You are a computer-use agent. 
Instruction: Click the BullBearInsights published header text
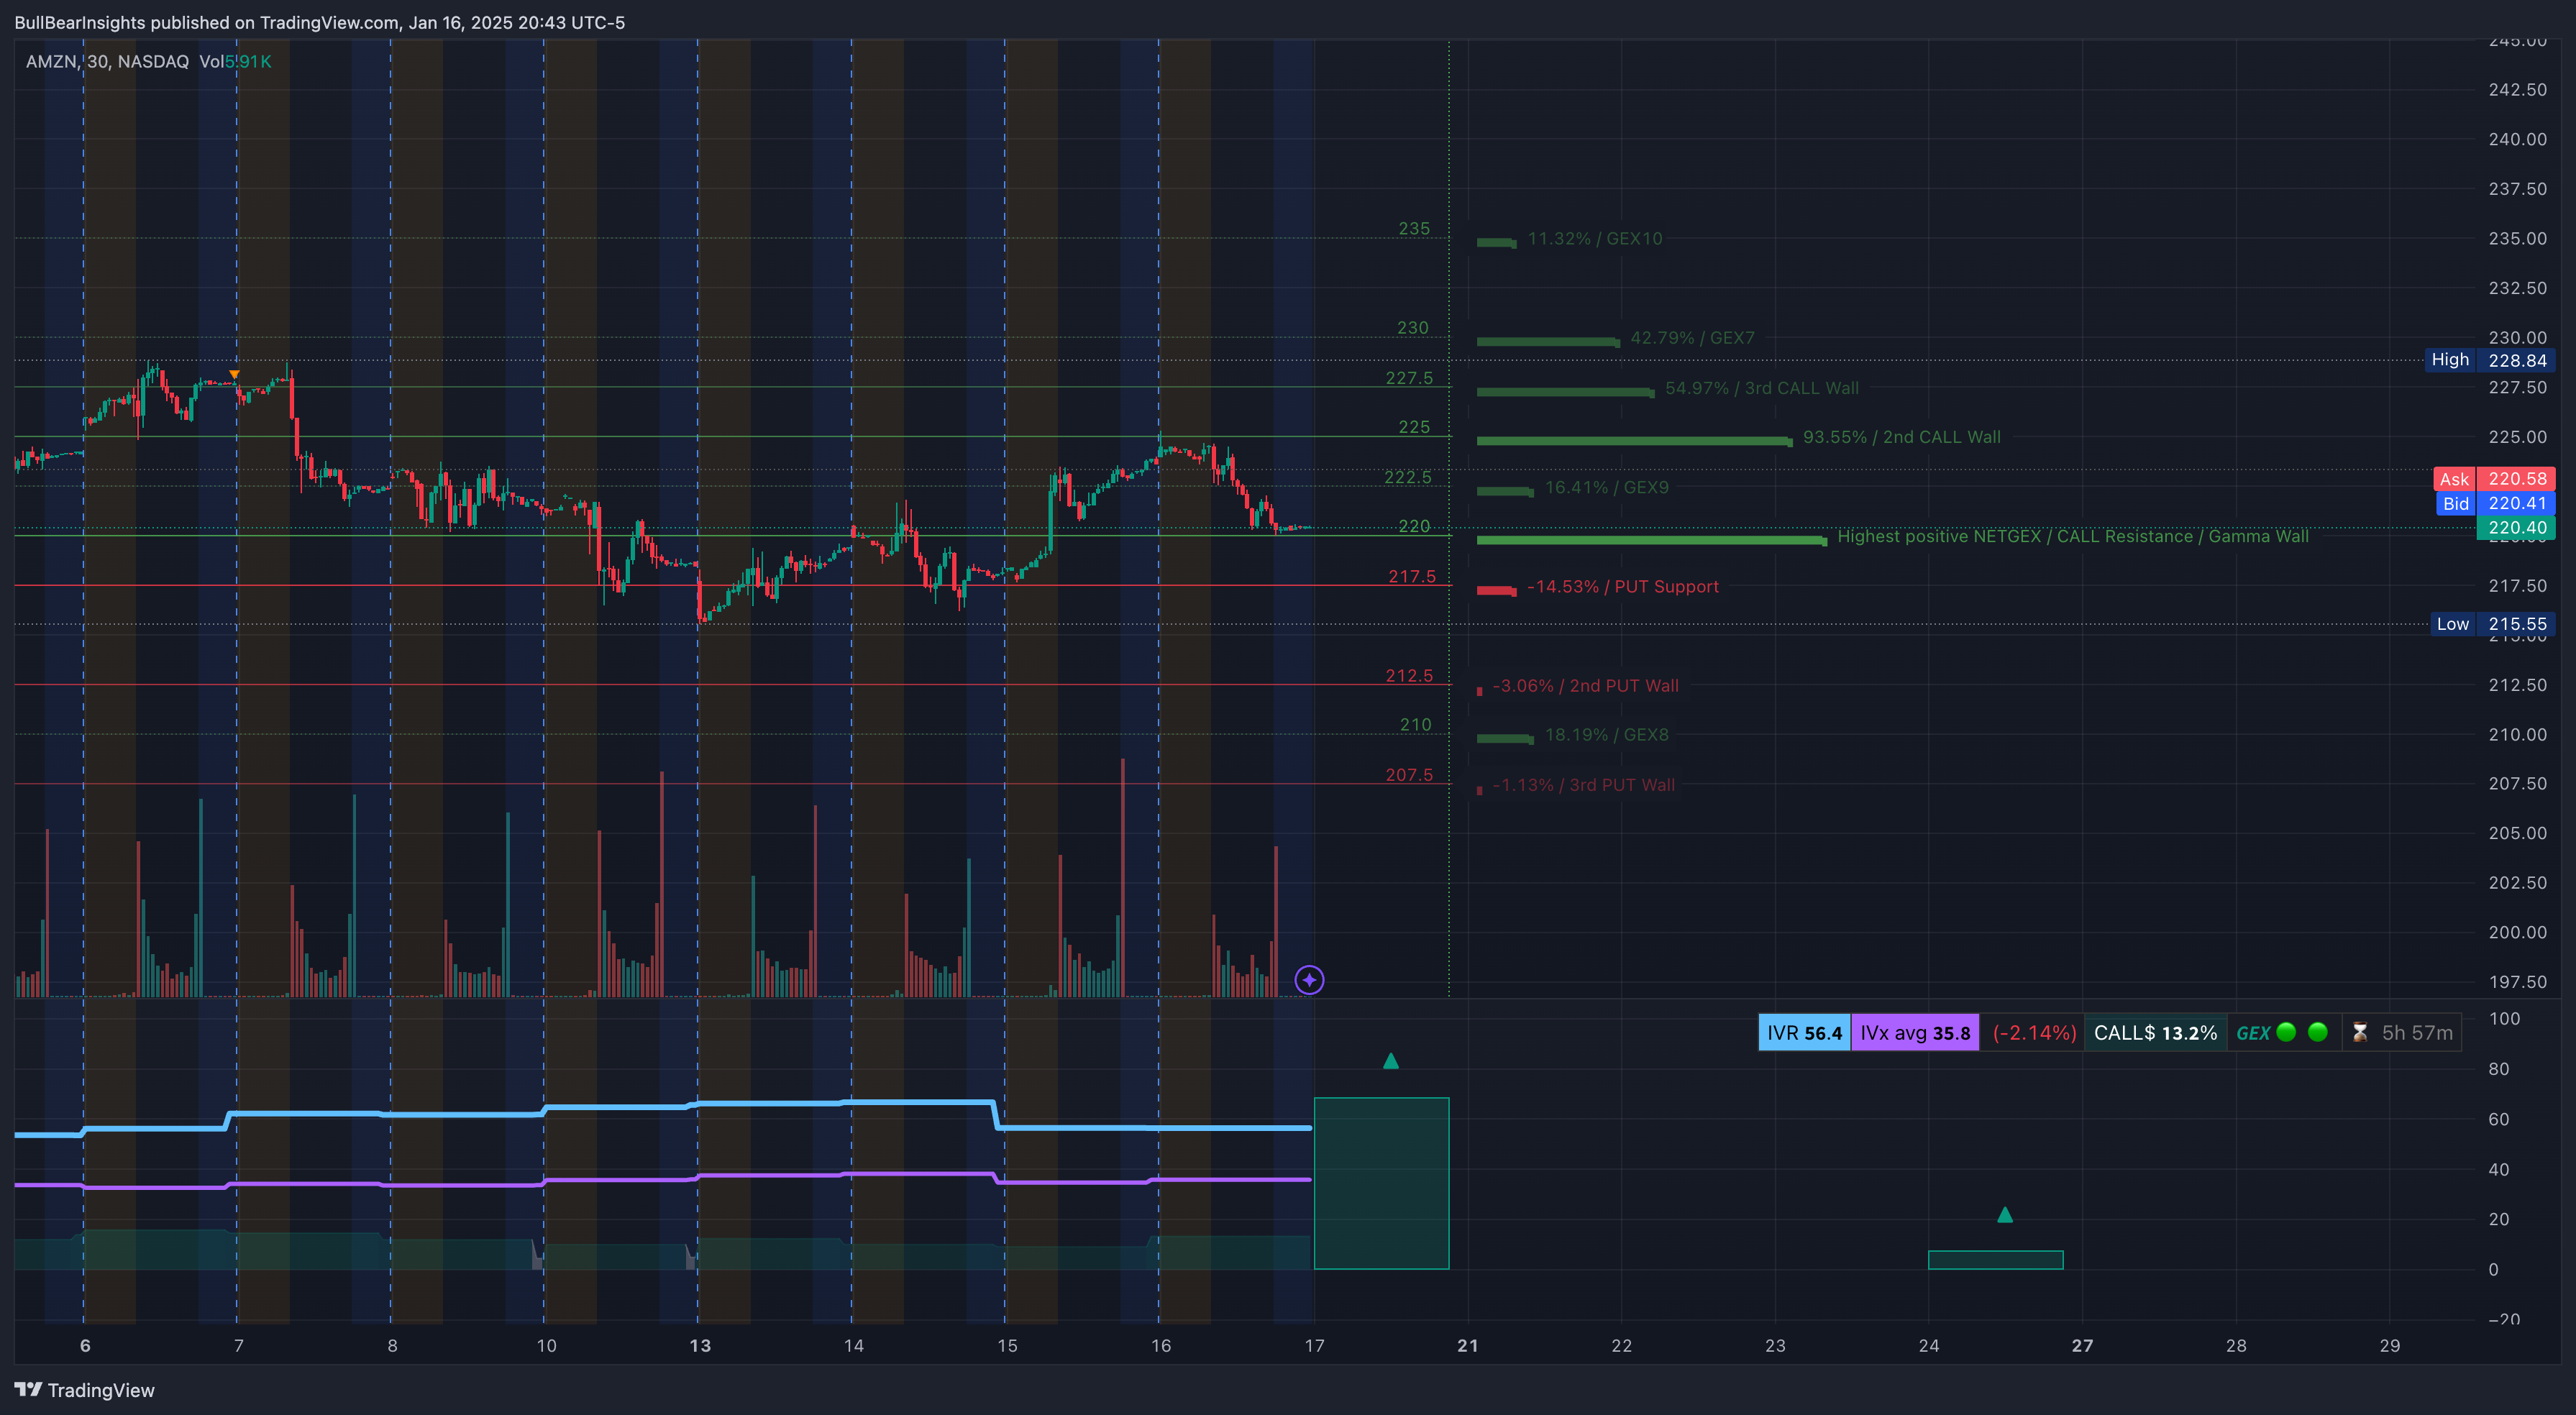click(319, 22)
